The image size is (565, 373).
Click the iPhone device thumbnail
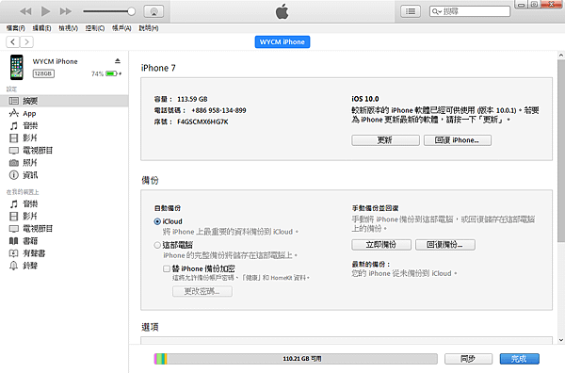tap(17, 68)
